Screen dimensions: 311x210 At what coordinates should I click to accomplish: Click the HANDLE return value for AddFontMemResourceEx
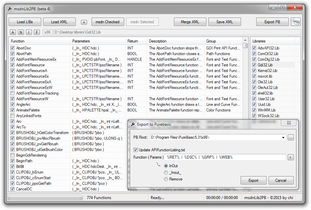point(135,59)
